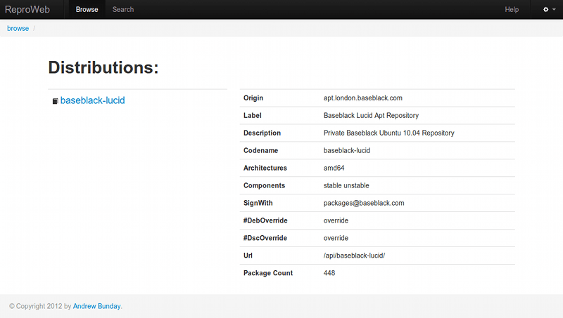Image resolution: width=563 pixels, height=318 pixels.
Task: Click the Url field label
Action: 248,256
